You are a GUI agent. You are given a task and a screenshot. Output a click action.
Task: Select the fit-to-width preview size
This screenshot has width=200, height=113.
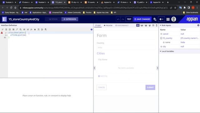tap(138, 25)
